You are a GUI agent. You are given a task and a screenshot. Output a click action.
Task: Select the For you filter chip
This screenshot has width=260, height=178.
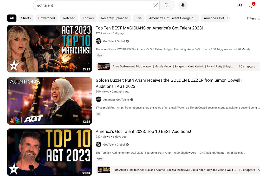tap(88, 18)
